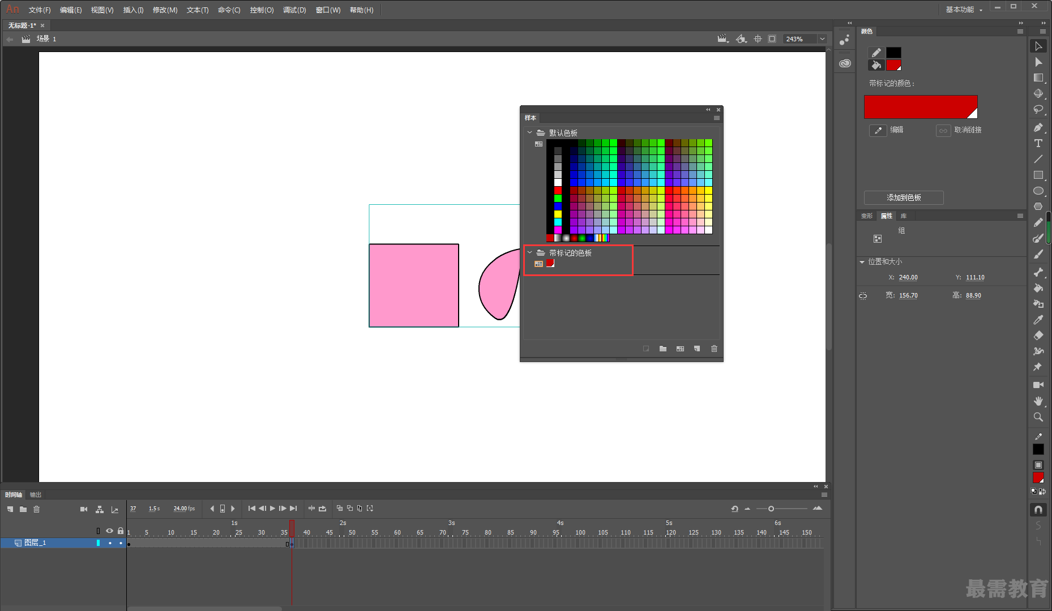1052x611 pixels.
Task: Click the 24.00 fps frame rate field
Action: tap(184, 509)
